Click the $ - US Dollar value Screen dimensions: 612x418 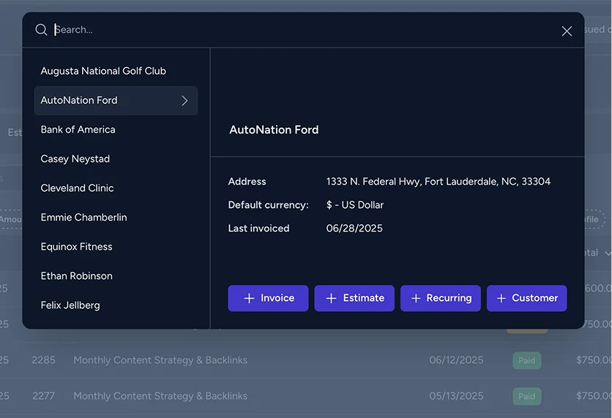355,205
